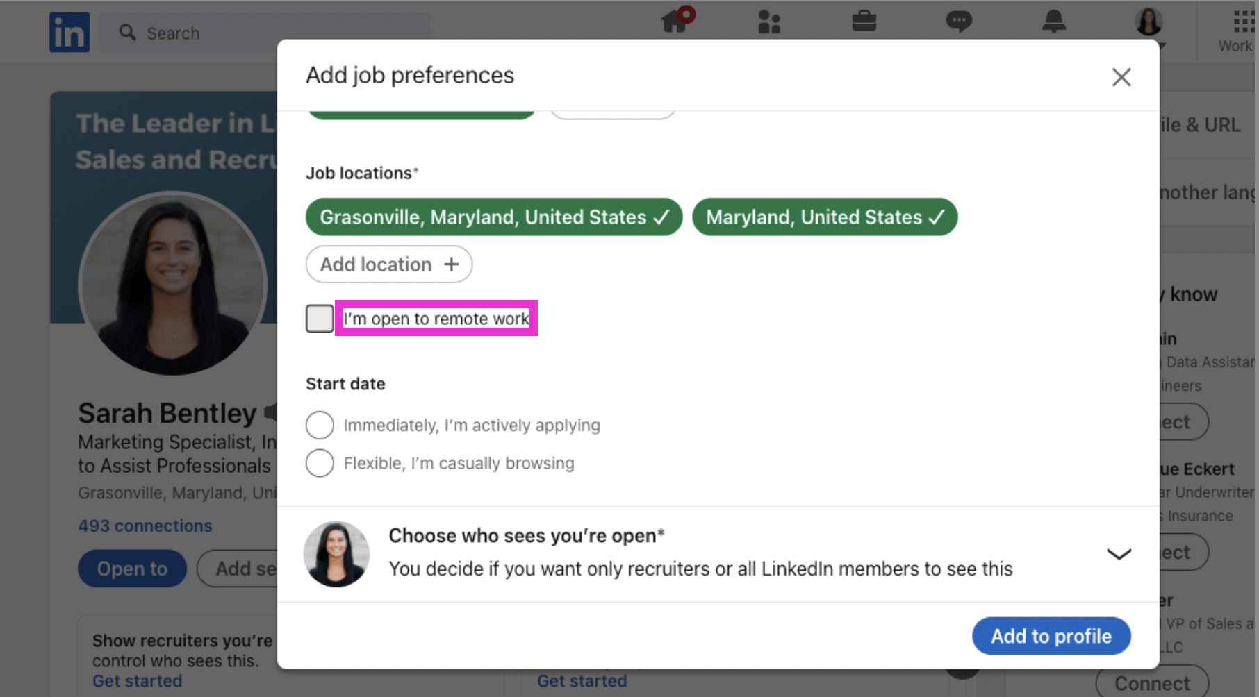This screenshot has height=697, width=1259.
Task: Click the Add location button
Action: [x=388, y=264]
